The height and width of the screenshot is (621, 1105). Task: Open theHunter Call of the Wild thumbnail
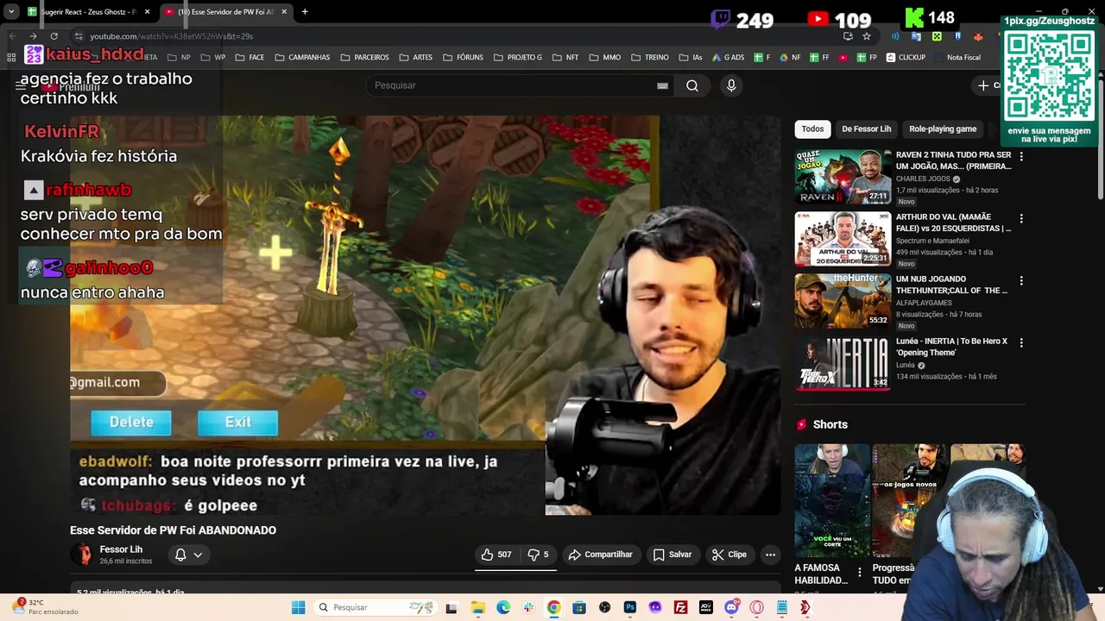(843, 301)
